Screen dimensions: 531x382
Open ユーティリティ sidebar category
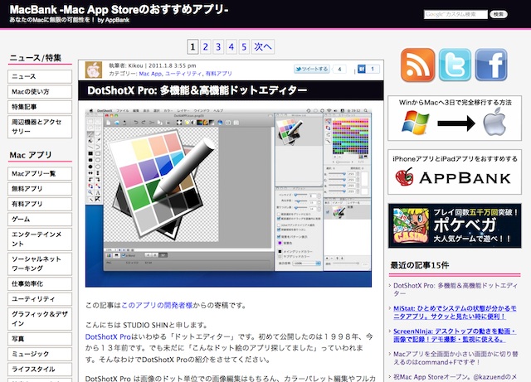tap(40, 299)
